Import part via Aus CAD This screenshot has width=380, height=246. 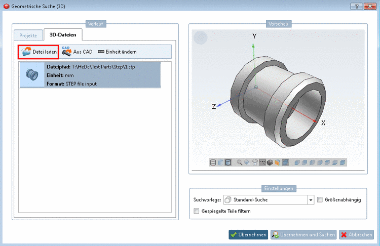[77, 52]
